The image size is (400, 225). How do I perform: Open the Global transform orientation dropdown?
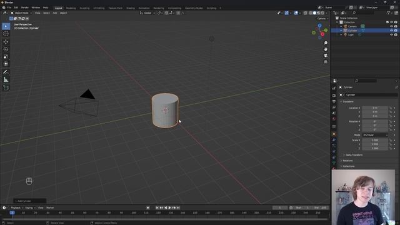(x=147, y=12)
